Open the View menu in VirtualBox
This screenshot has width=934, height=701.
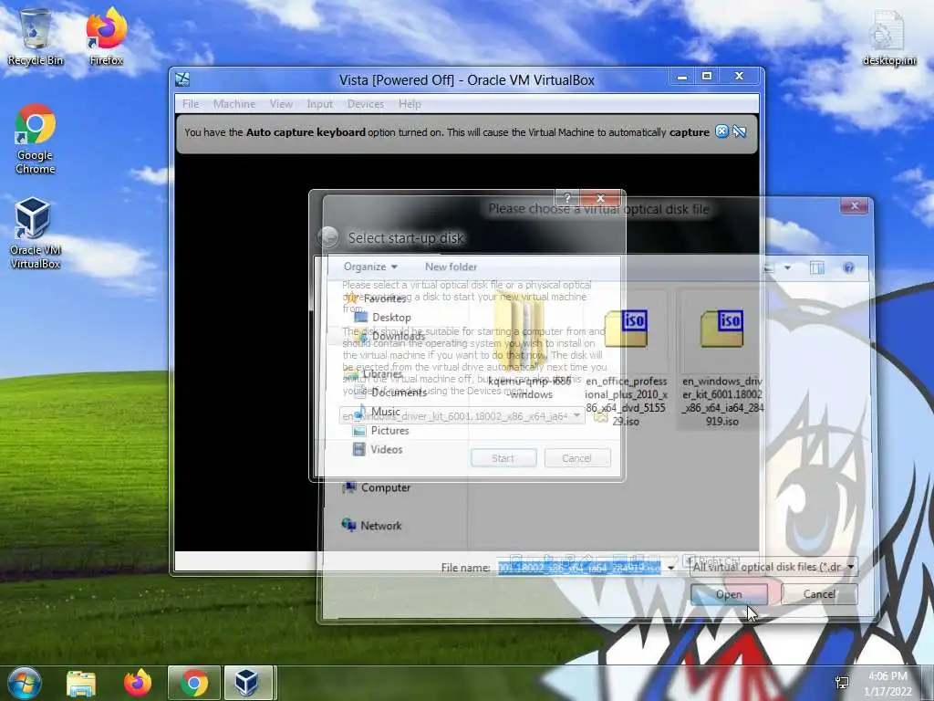click(281, 104)
